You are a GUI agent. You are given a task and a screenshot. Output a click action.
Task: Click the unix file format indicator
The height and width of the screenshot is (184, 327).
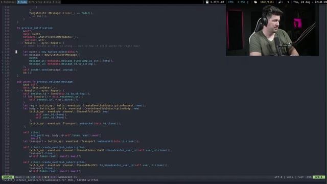coord(290,177)
